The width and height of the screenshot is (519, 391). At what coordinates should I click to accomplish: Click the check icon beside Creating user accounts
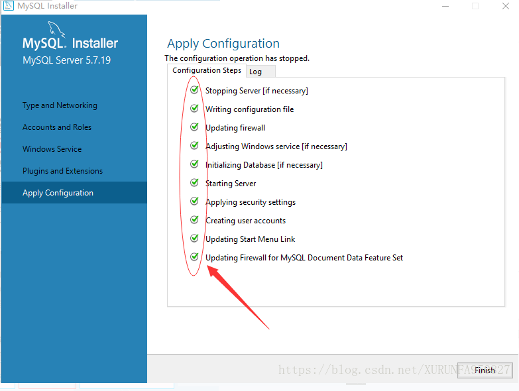tap(194, 220)
